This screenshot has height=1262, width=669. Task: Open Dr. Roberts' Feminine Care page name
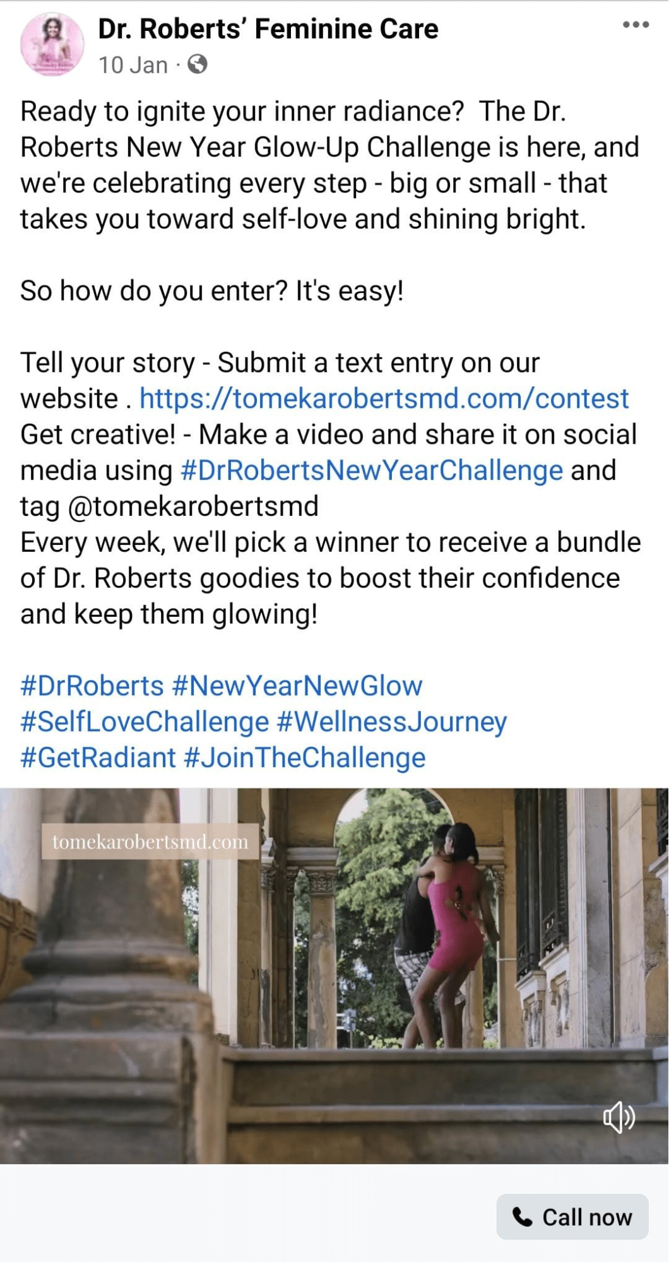pos(268,28)
